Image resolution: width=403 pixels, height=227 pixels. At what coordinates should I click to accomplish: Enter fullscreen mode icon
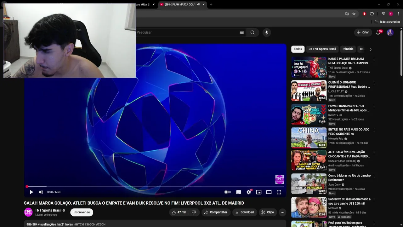coord(279,192)
